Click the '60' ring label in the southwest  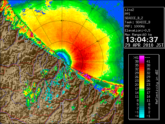tap(31, 115)
